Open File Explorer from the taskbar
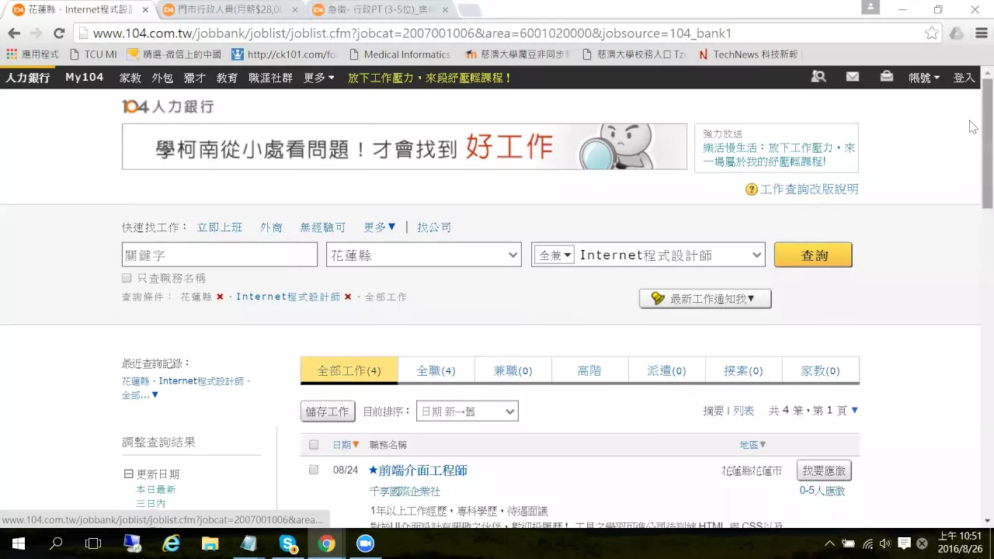The width and height of the screenshot is (994, 559). coord(210,543)
